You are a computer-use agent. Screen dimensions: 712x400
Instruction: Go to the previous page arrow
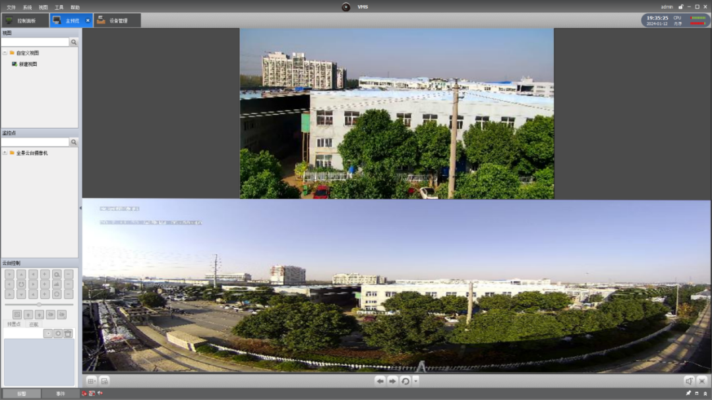click(380, 381)
